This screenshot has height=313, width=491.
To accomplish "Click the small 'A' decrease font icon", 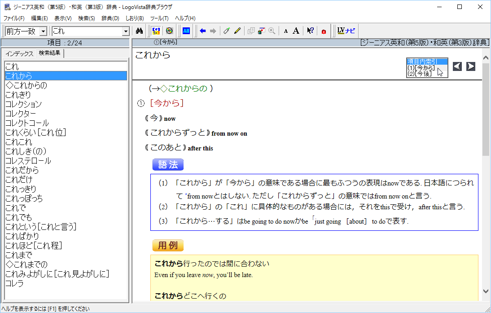I will 286,31.
